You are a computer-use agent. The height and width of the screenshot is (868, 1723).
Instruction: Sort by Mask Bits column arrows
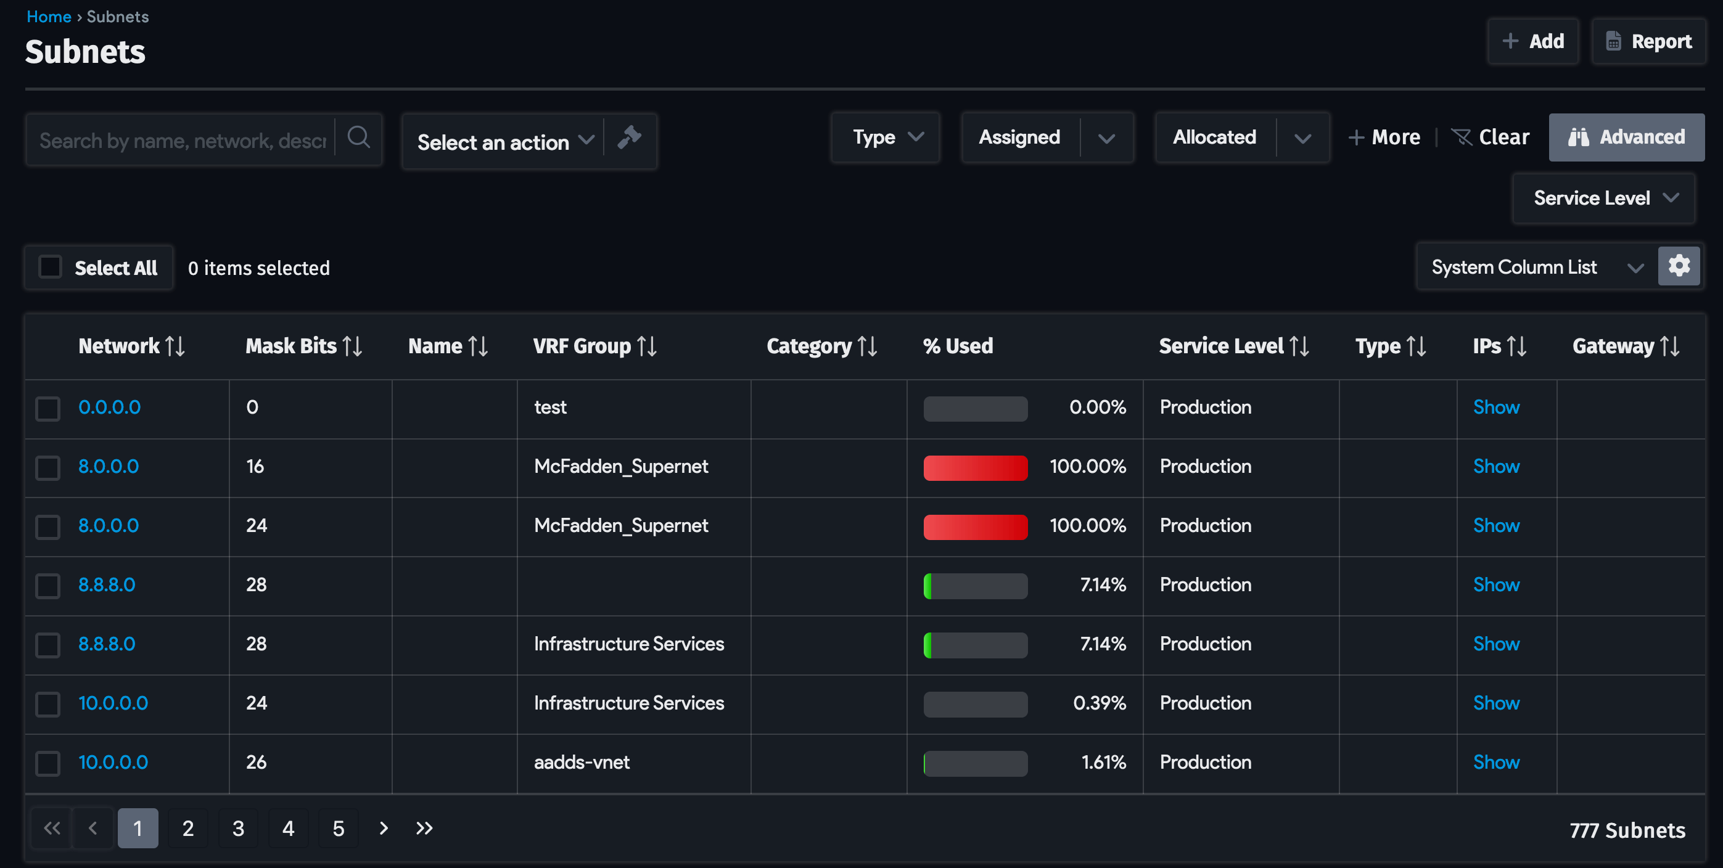tap(353, 346)
